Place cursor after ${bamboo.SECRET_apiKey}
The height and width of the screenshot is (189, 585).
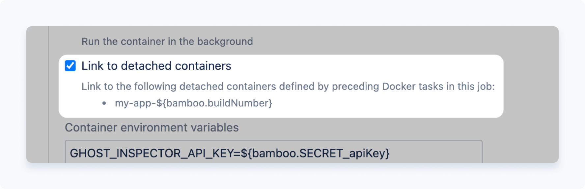point(392,153)
